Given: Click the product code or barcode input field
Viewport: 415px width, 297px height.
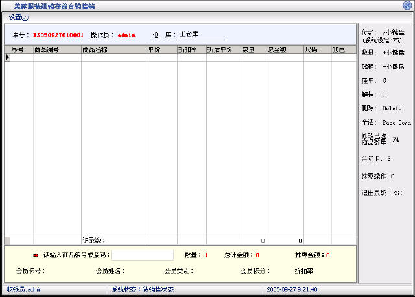Looking at the screenshot, I should (142, 255).
